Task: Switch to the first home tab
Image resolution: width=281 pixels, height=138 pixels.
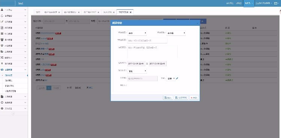Action: [x=38, y=12]
